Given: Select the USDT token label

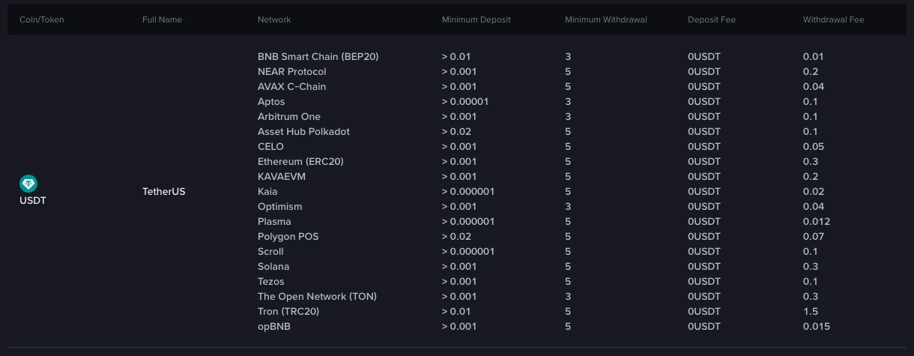Looking at the screenshot, I should click(33, 201).
